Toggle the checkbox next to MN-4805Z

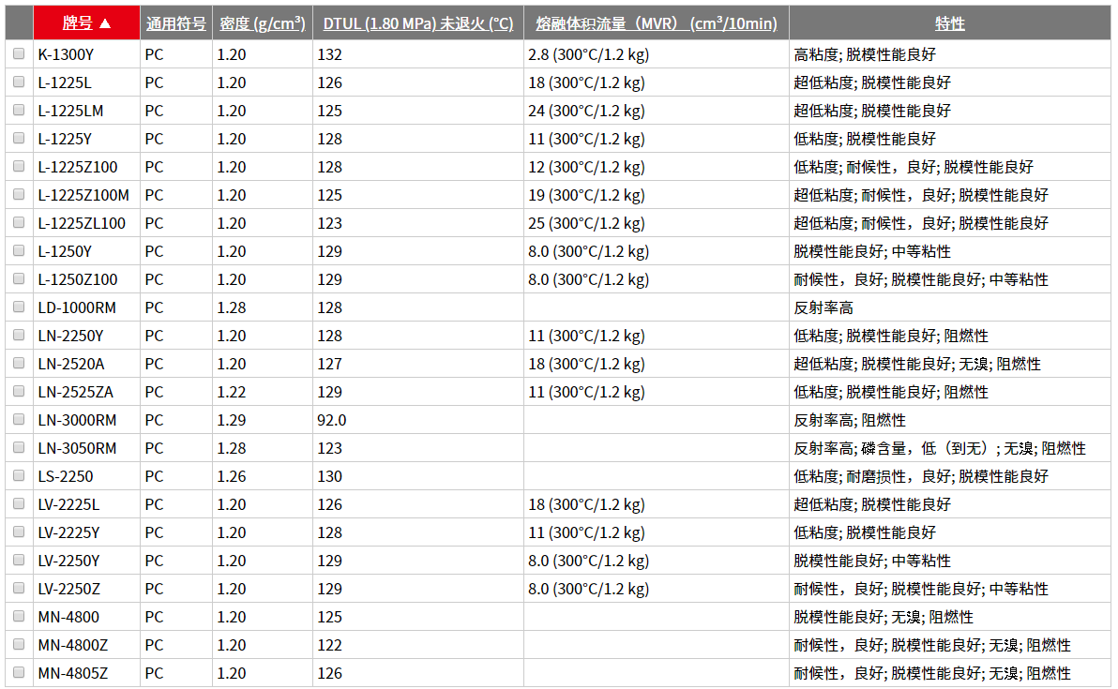coord(19,673)
